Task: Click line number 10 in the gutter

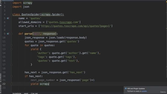Action: coord(4,38)
